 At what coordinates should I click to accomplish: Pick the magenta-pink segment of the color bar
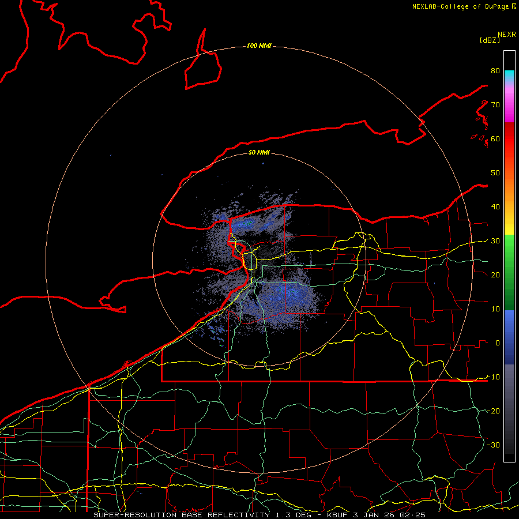click(509, 104)
